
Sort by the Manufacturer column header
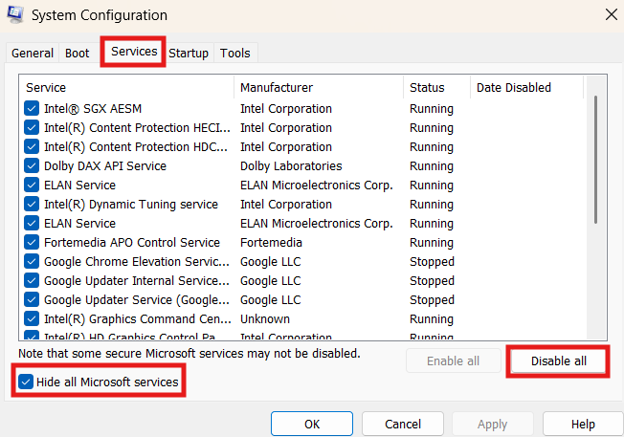[319, 87]
